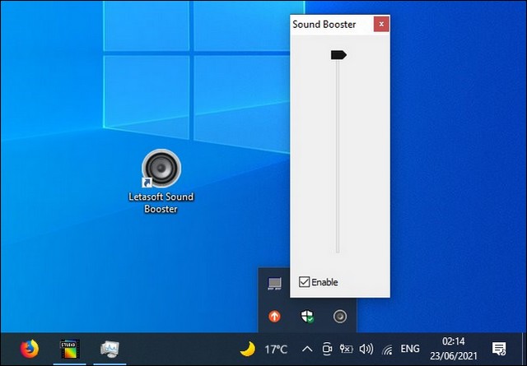Screen dimensions: 527x366
Task: Click the battery power tray icon
Action: click(346, 350)
